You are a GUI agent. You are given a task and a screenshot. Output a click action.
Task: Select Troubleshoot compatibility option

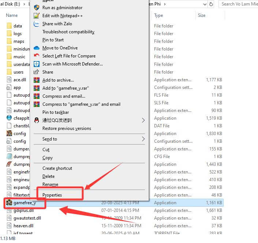coord(68,32)
